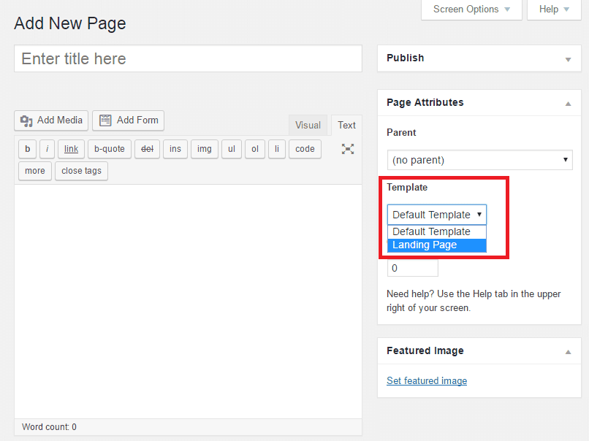Open the Help menu
This screenshot has height=441, width=589.
coord(553,9)
